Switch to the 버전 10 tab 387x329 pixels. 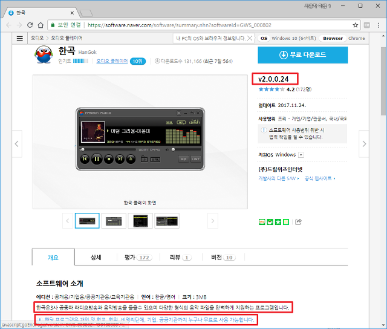click(223, 258)
